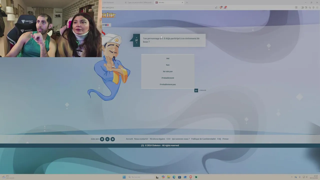This screenshot has width=320, height=180.
Task: Open the "Nous contacter" footer link
Action: [x=141, y=139]
